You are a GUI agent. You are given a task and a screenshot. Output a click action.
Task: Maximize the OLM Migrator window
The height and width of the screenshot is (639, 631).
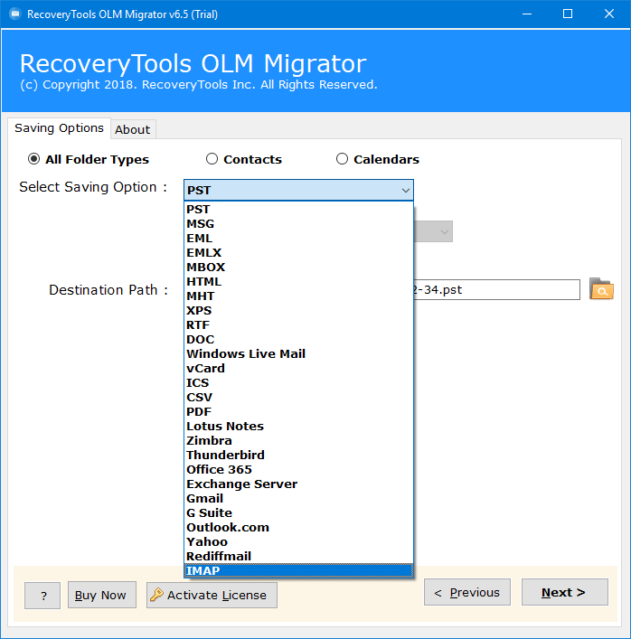click(x=568, y=14)
